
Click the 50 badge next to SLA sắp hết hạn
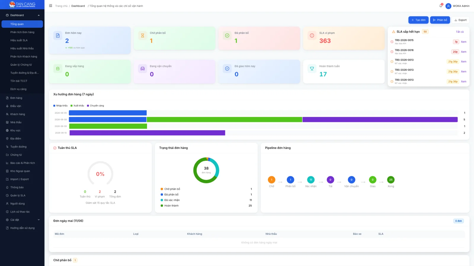[x=425, y=32]
